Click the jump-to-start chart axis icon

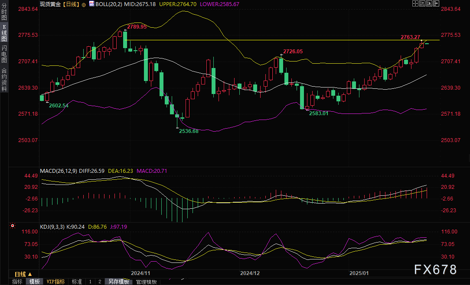click(x=421, y=3)
